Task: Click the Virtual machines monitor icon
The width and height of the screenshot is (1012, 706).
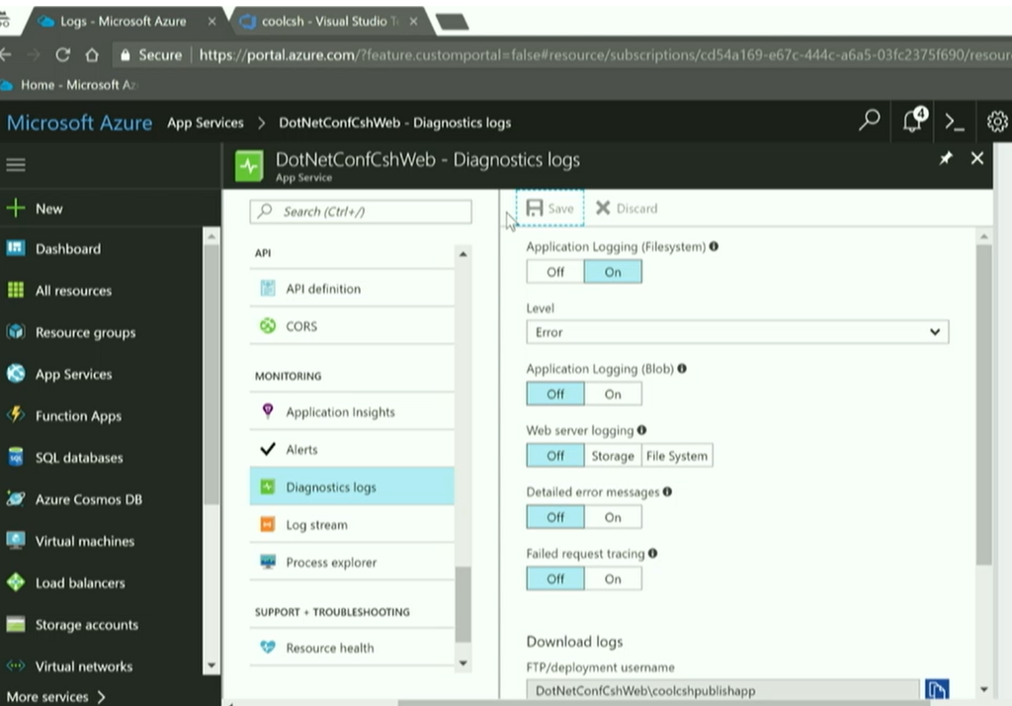Action: 16,540
